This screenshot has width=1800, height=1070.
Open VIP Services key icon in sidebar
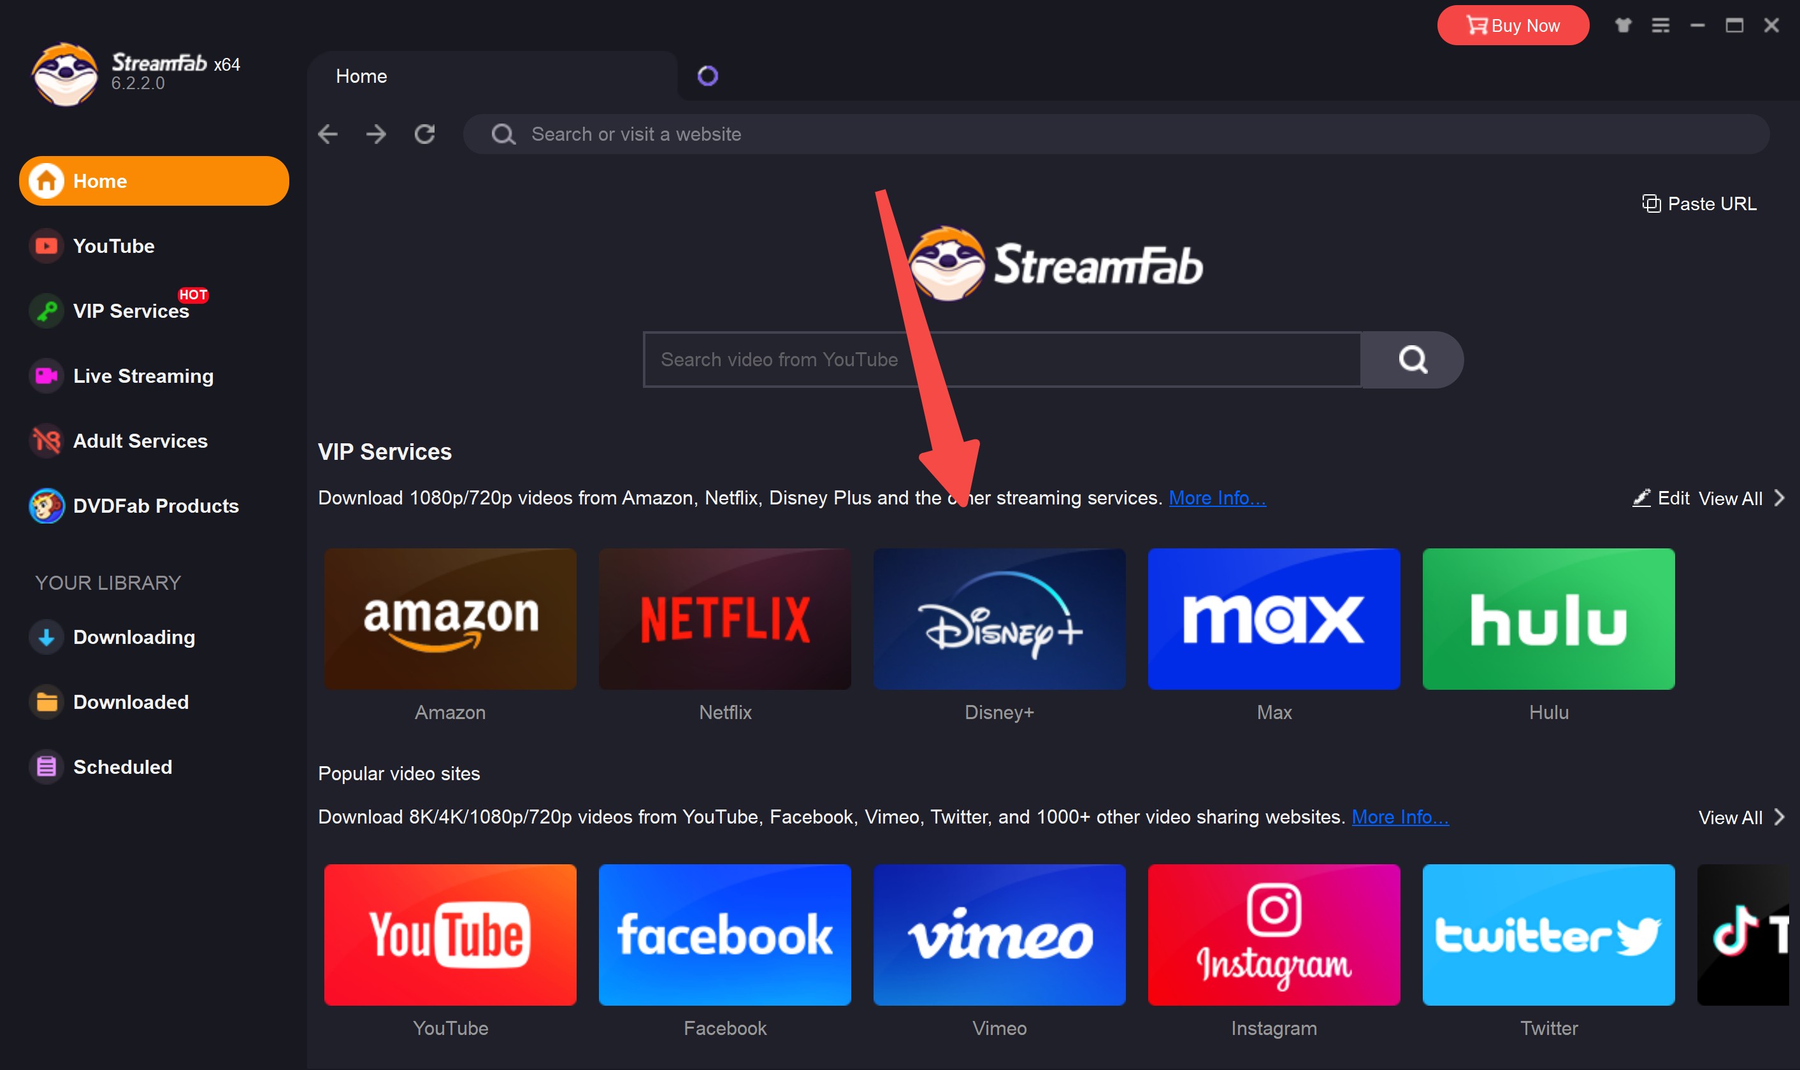point(46,311)
